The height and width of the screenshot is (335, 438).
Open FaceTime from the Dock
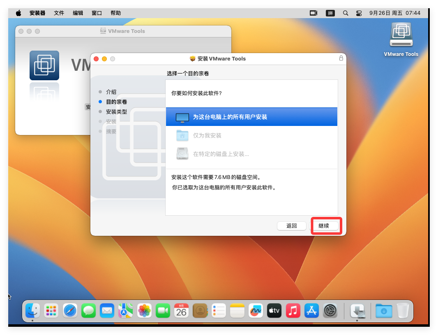point(163,311)
